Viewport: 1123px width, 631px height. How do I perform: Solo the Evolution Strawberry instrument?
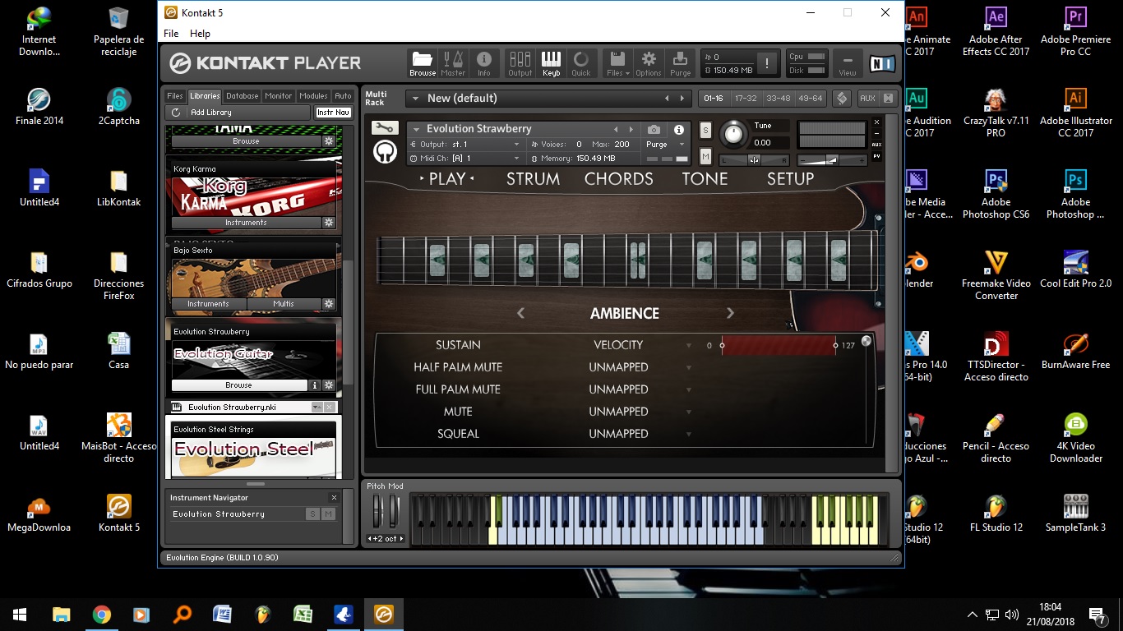point(705,131)
